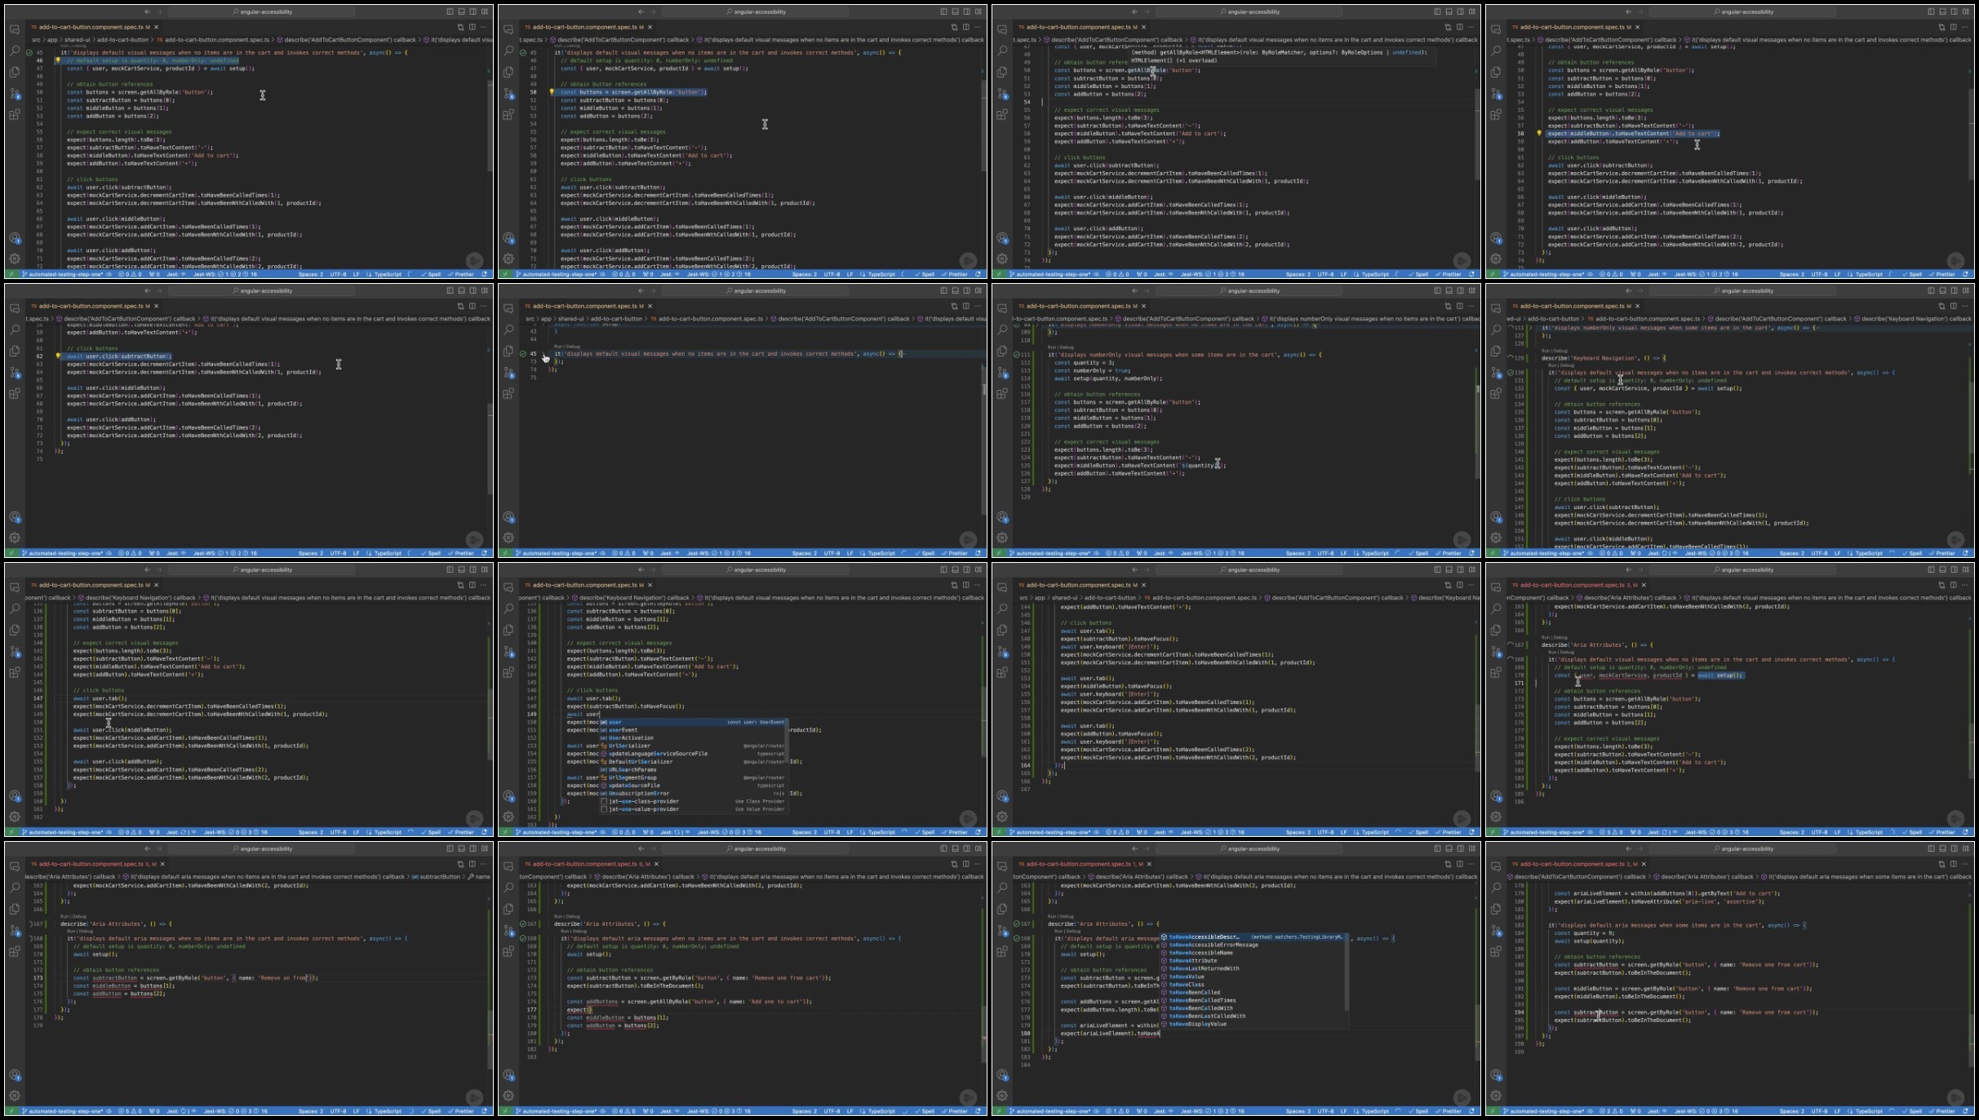This screenshot has width=1979, height=1120.
Task: Open the 'name' breadcrumb in window with tab '5, M'
Action: pos(479,877)
